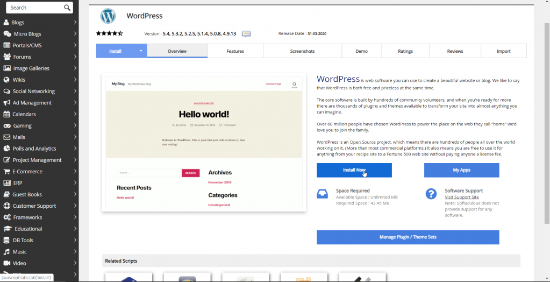The height and width of the screenshot is (282, 550).
Task: Click the Micro Blogs chat bubbles icon
Action: (7, 34)
